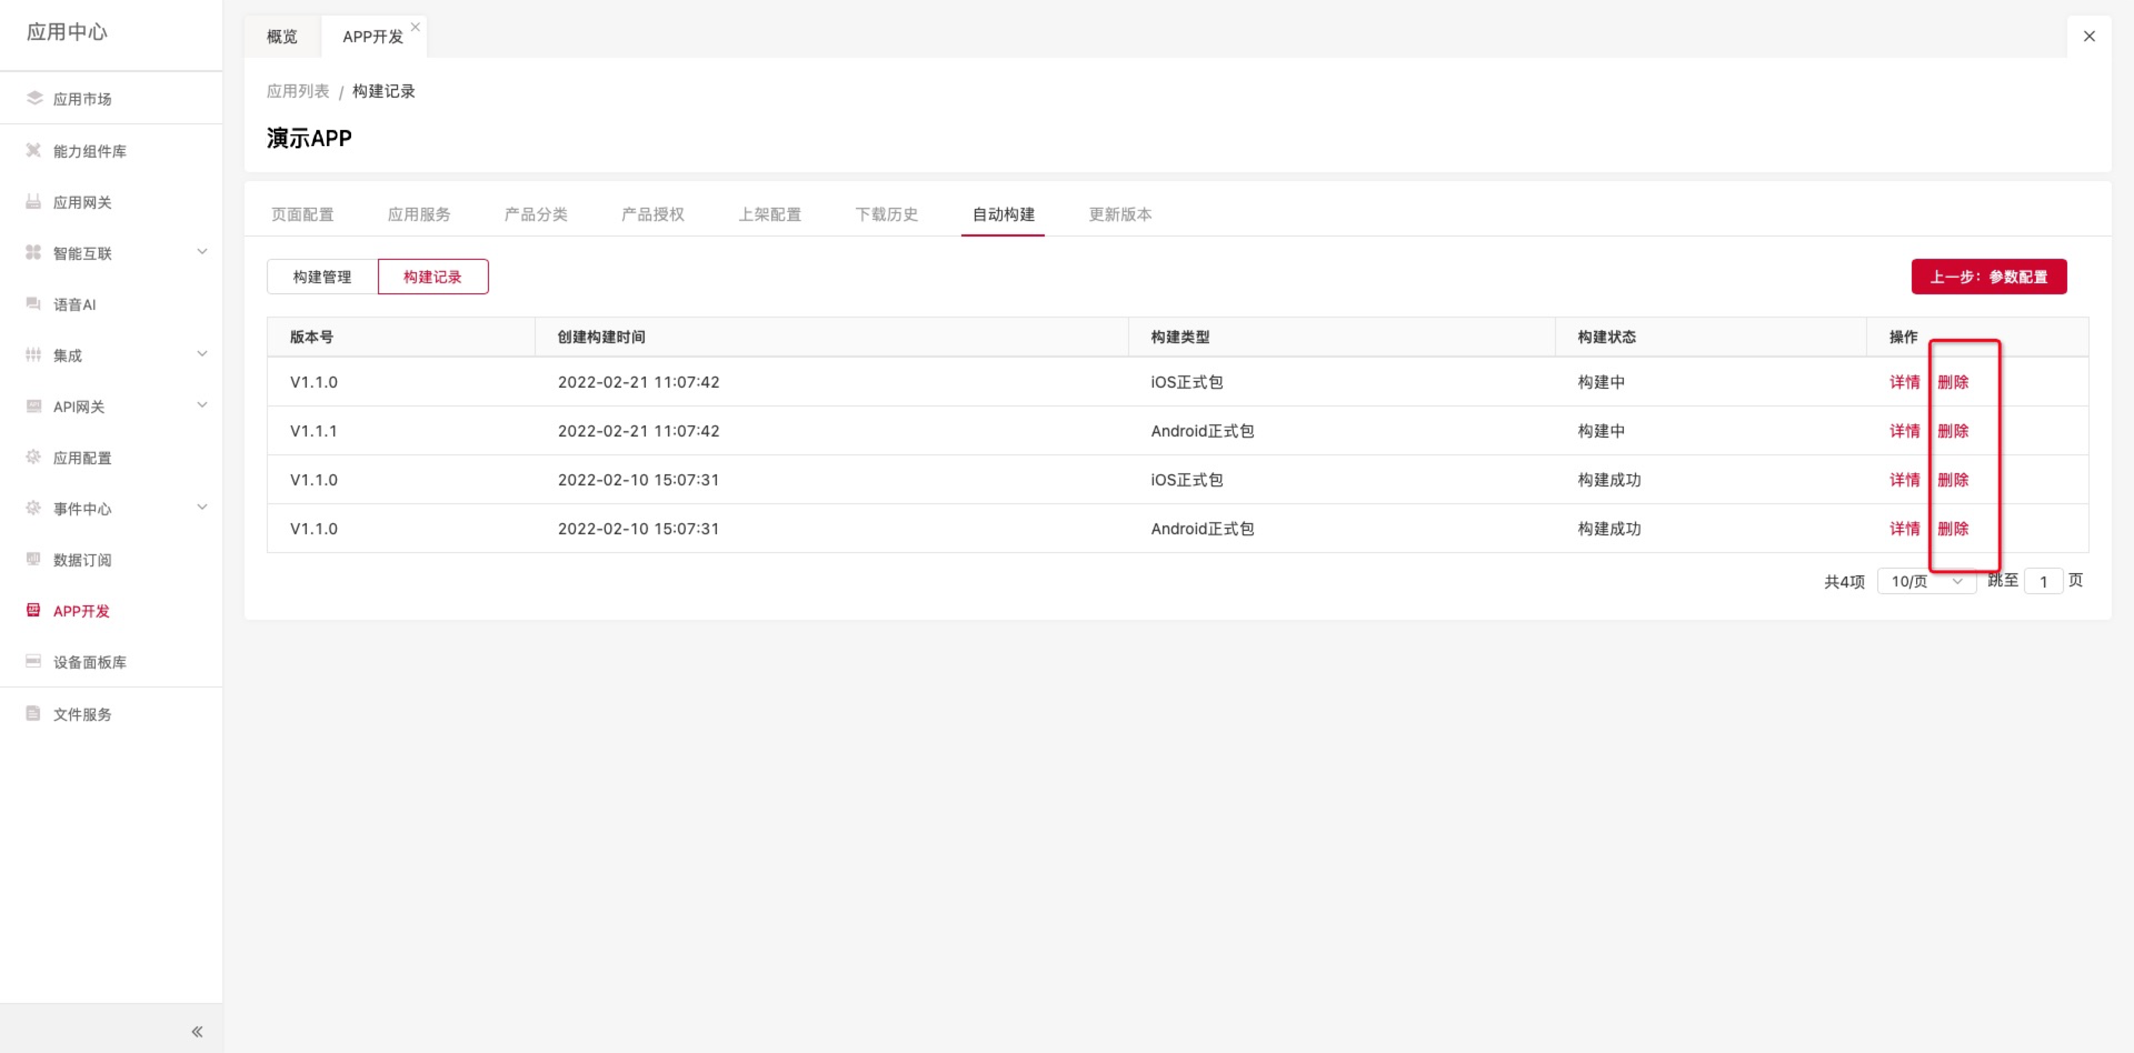Select the 构建记录 toggle button

[x=432, y=277]
